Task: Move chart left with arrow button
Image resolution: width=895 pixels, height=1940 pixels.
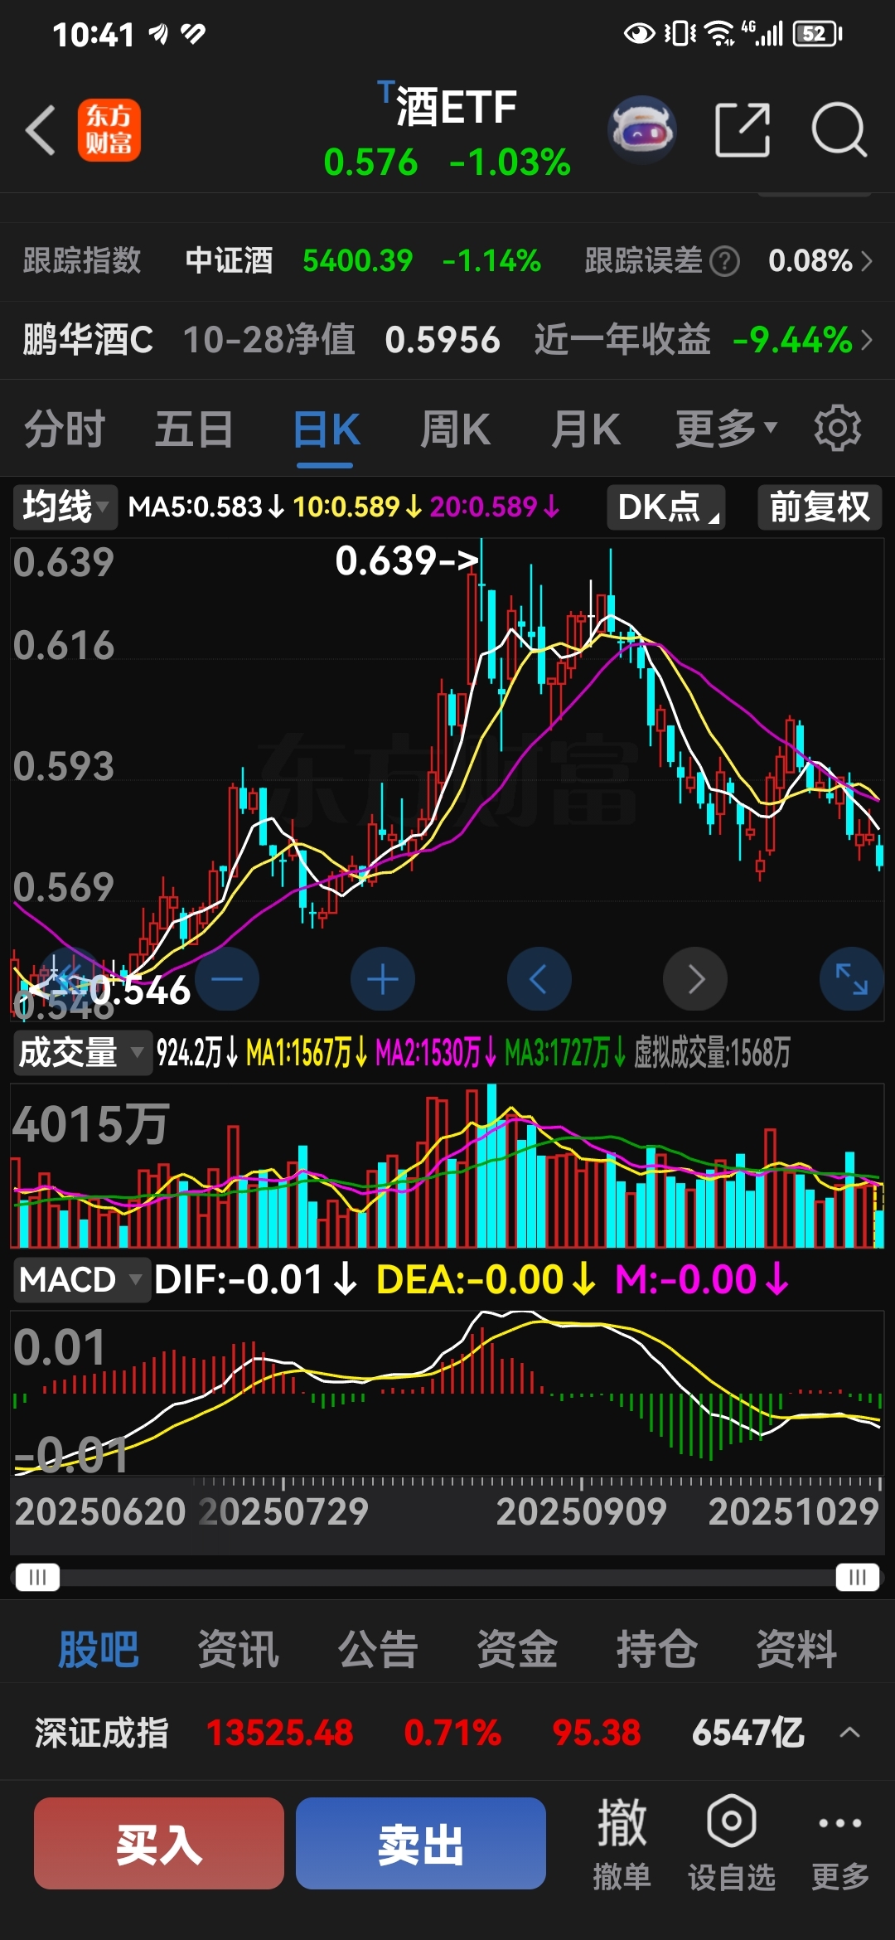Action: 539,979
